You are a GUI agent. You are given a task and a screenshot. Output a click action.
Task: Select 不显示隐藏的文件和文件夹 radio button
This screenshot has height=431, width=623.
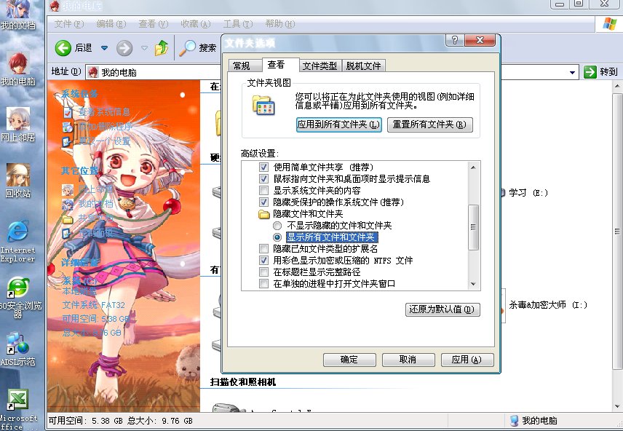tap(277, 226)
